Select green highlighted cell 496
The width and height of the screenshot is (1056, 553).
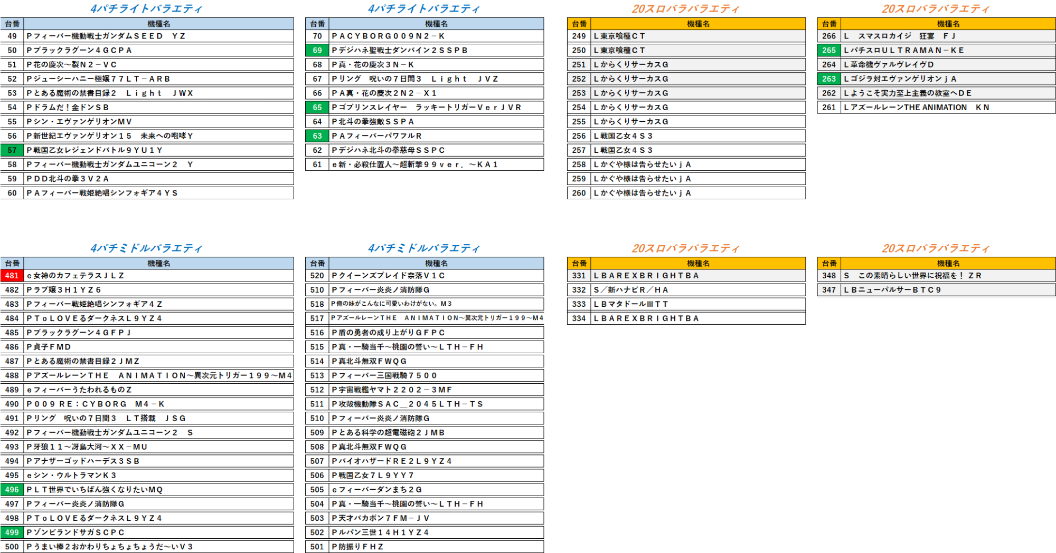pyautogui.click(x=12, y=489)
